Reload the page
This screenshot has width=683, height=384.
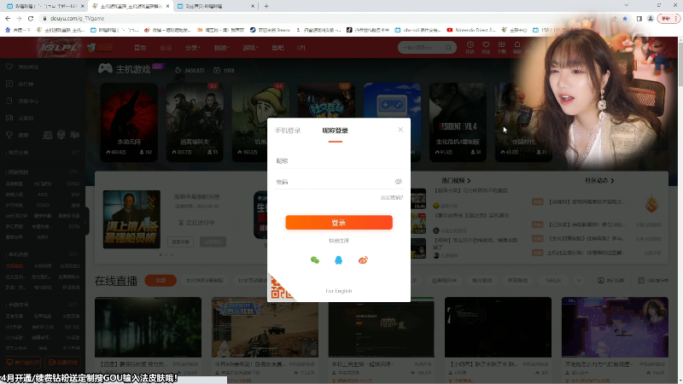[31, 18]
